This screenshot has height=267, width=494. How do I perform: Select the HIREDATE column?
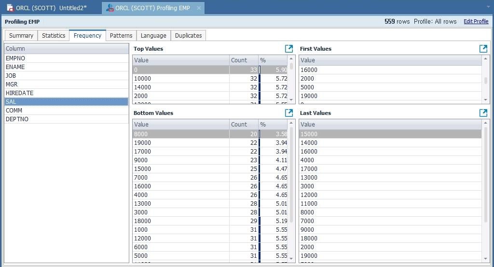(19, 93)
